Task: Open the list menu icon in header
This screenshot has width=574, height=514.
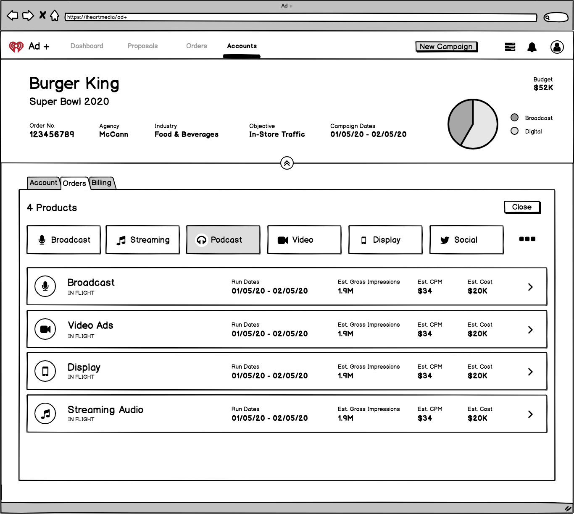Action: [x=510, y=47]
